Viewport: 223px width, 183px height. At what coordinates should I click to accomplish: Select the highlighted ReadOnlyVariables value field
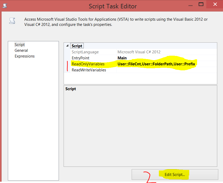pos(157,64)
